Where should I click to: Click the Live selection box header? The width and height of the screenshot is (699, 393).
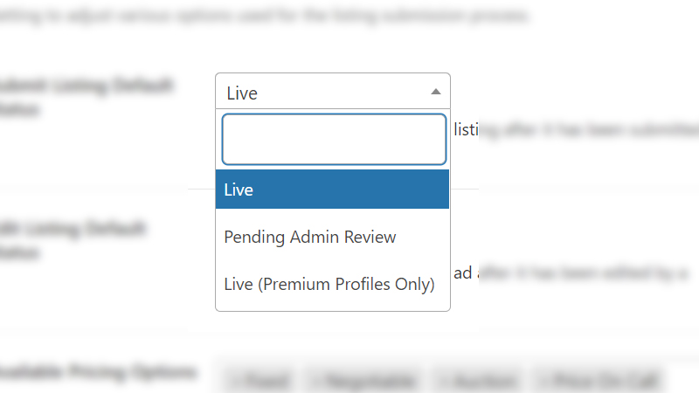[x=323, y=92]
